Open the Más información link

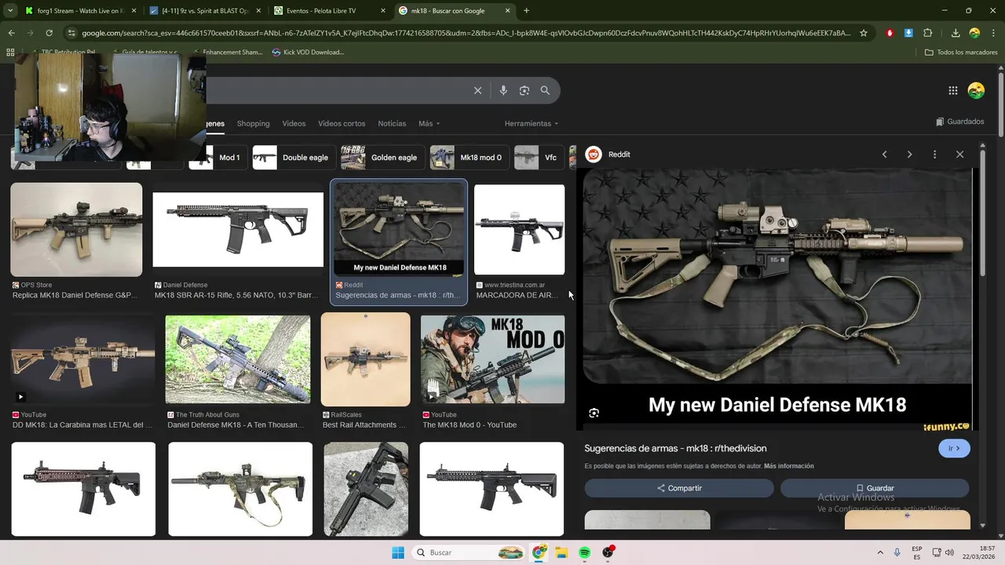click(x=788, y=466)
